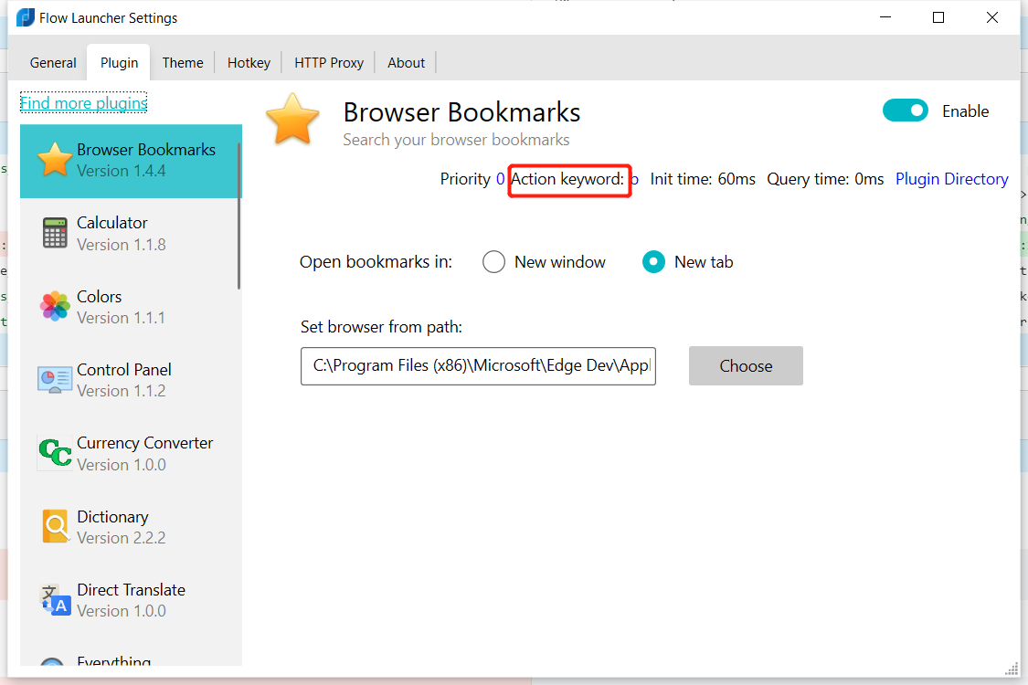The image size is (1028, 685).
Task: Select Currency Converter Version 1.0.0 entry
Action: 131,454
